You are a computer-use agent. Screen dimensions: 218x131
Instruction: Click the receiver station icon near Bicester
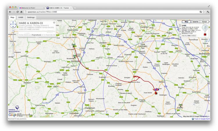pos(181,106)
